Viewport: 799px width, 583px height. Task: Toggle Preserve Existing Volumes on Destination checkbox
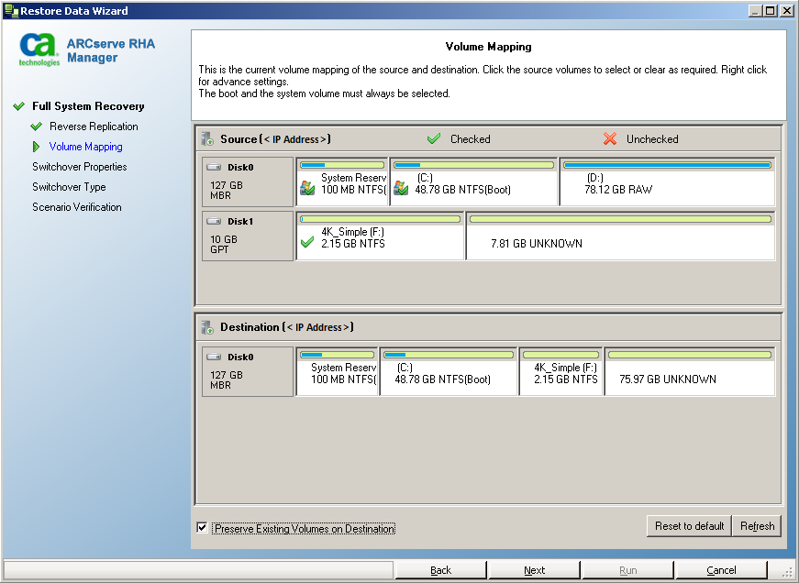(x=202, y=528)
